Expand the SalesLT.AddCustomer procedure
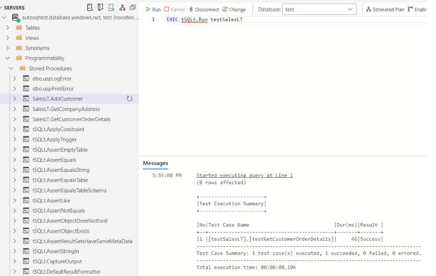 [x=15, y=99]
